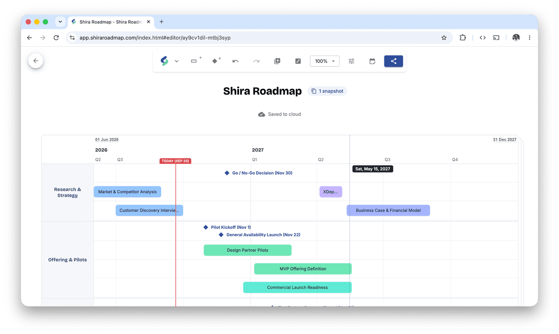This screenshot has height=334, width=559.
Task: Open the notes toolbar icon
Action: coord(298,61)
